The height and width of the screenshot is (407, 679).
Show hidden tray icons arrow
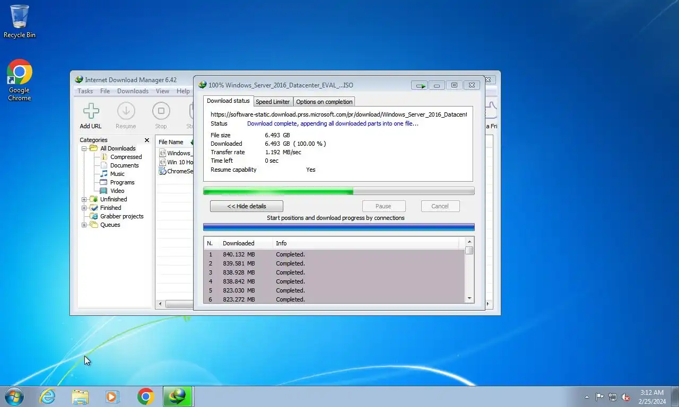coord(587,397)
